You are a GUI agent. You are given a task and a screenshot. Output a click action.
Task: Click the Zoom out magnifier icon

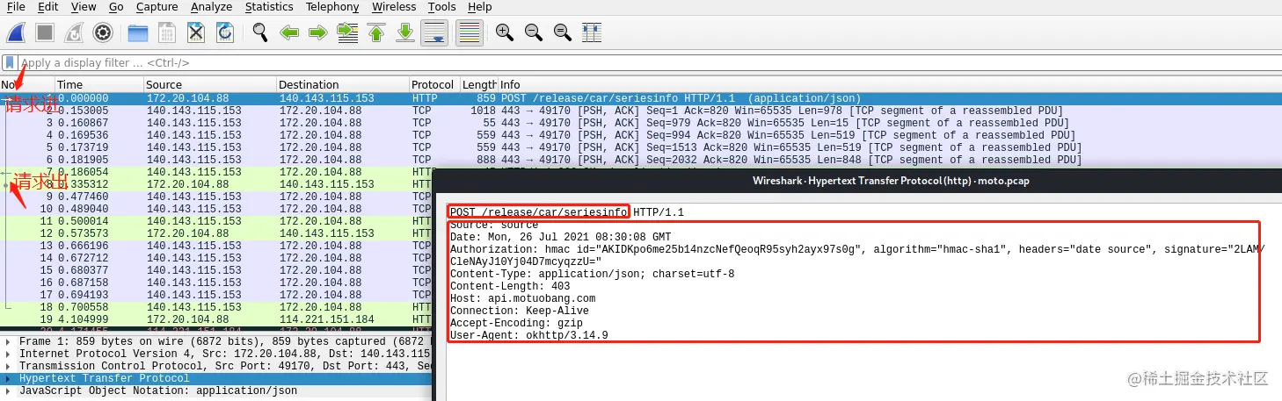coord(534,33)
